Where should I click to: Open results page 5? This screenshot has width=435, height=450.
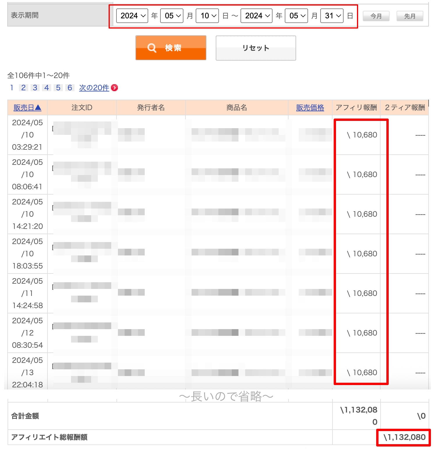58,88
